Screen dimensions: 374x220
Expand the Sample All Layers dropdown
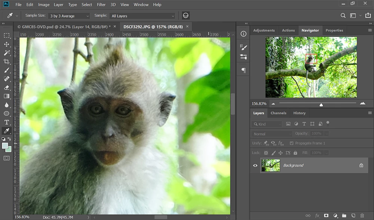pos(143,16)
